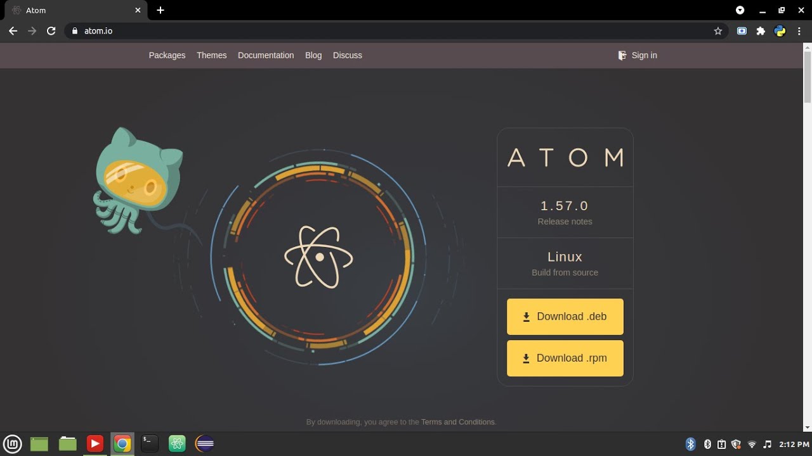
Task: Open the Release notes link
Action: (x=565, y=222)
